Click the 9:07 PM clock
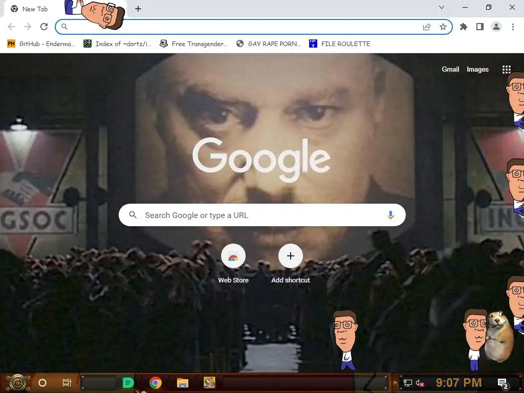524x393 pixels. point(459,383)
